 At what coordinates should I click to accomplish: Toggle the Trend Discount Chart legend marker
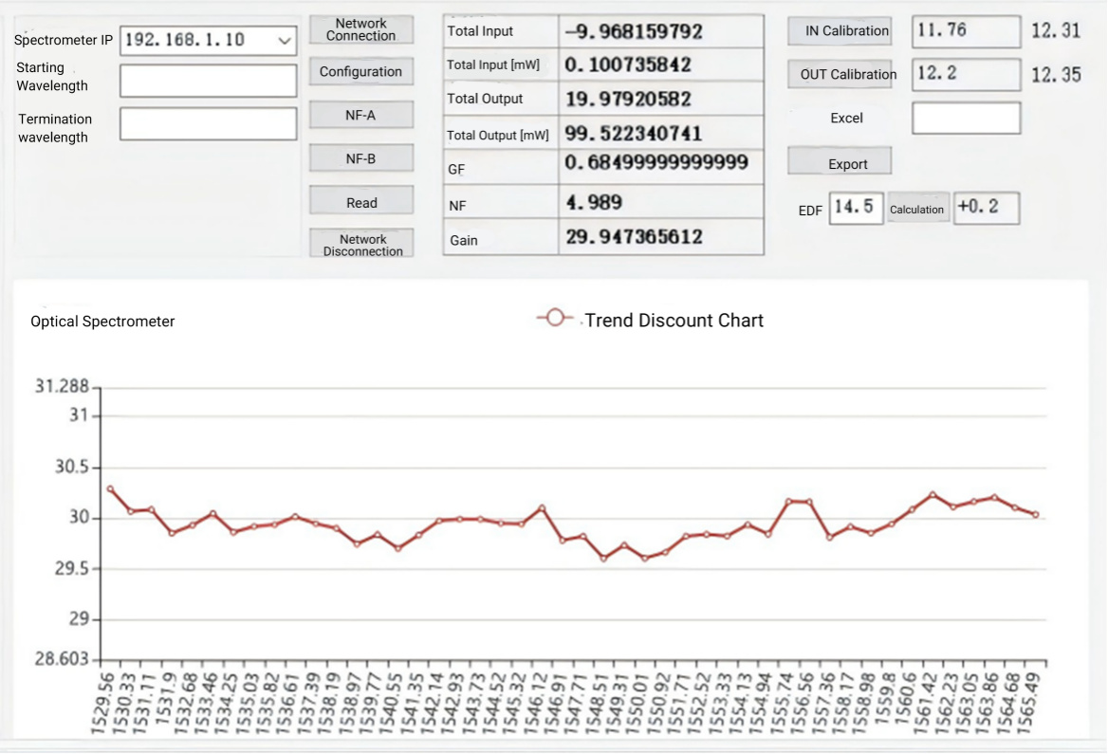pyautogui.click(x=556, y=320)
